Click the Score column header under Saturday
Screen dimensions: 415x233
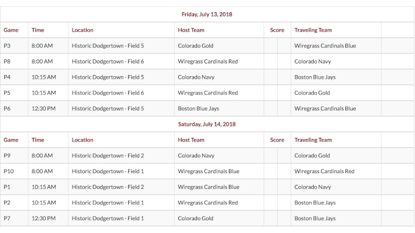[277, 140]
